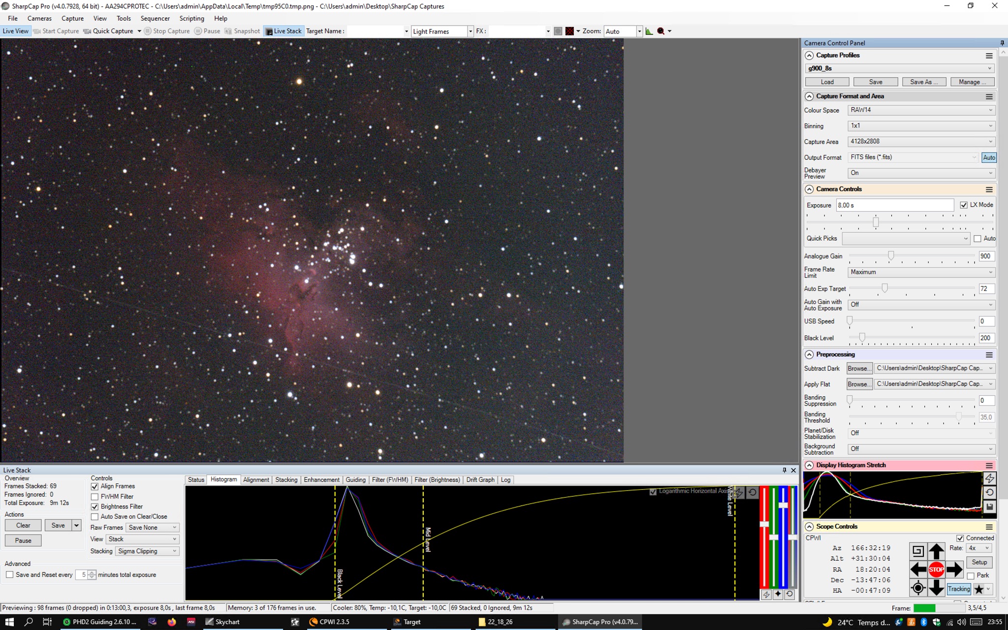Enable Save and Reset every checkbox
The image size is (1008, 630).
pos(9,575)
